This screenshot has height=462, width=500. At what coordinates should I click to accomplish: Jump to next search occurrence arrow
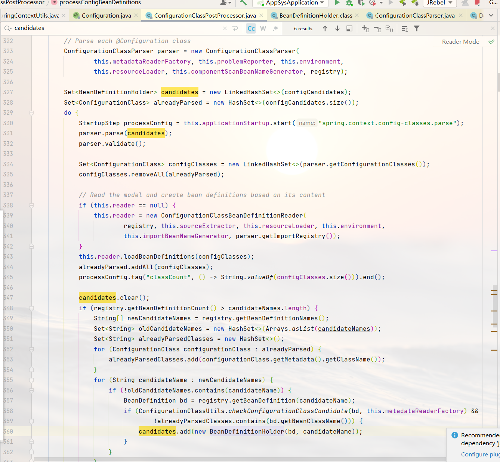(x=337, y=28)
